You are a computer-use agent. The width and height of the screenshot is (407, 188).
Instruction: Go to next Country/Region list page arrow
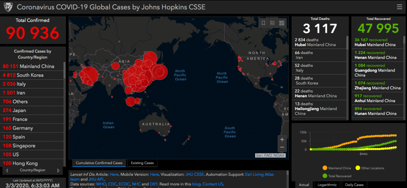(x=58, y=170)
